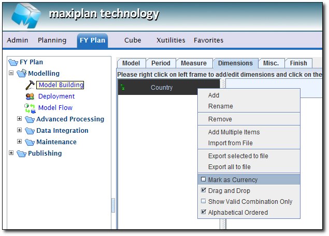Uncheck the Drag and Drop option
This screenshot has width=329, height=236.
204,191
